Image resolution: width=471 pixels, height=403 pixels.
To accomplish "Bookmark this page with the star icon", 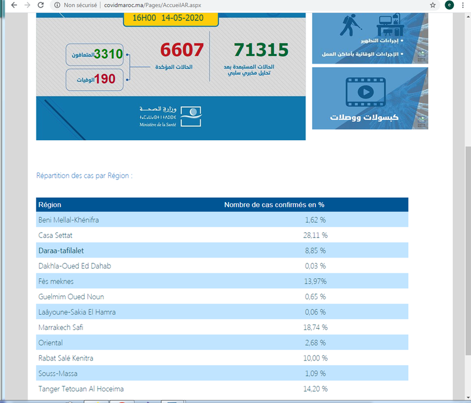I will click(x=433, y=5).
